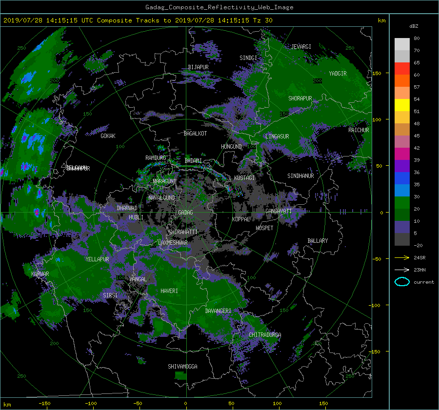Click the CHITRADURGA city label
This screenshot has width=439, height=410.
click(x=265, y=335)
